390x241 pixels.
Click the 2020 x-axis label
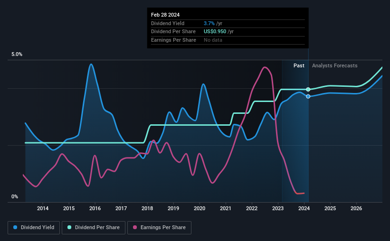pyautogui.click(x=200, y=208)
